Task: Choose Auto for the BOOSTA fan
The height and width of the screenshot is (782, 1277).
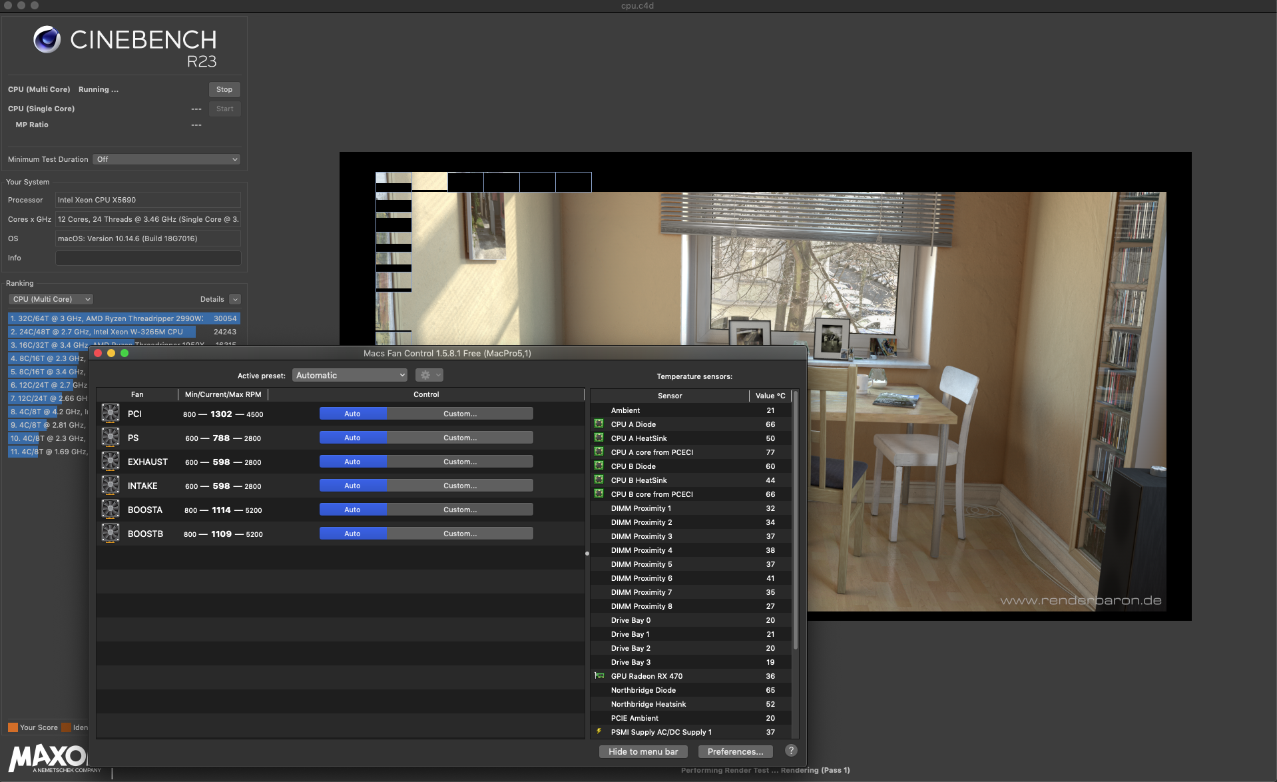Action: [353, 510]
